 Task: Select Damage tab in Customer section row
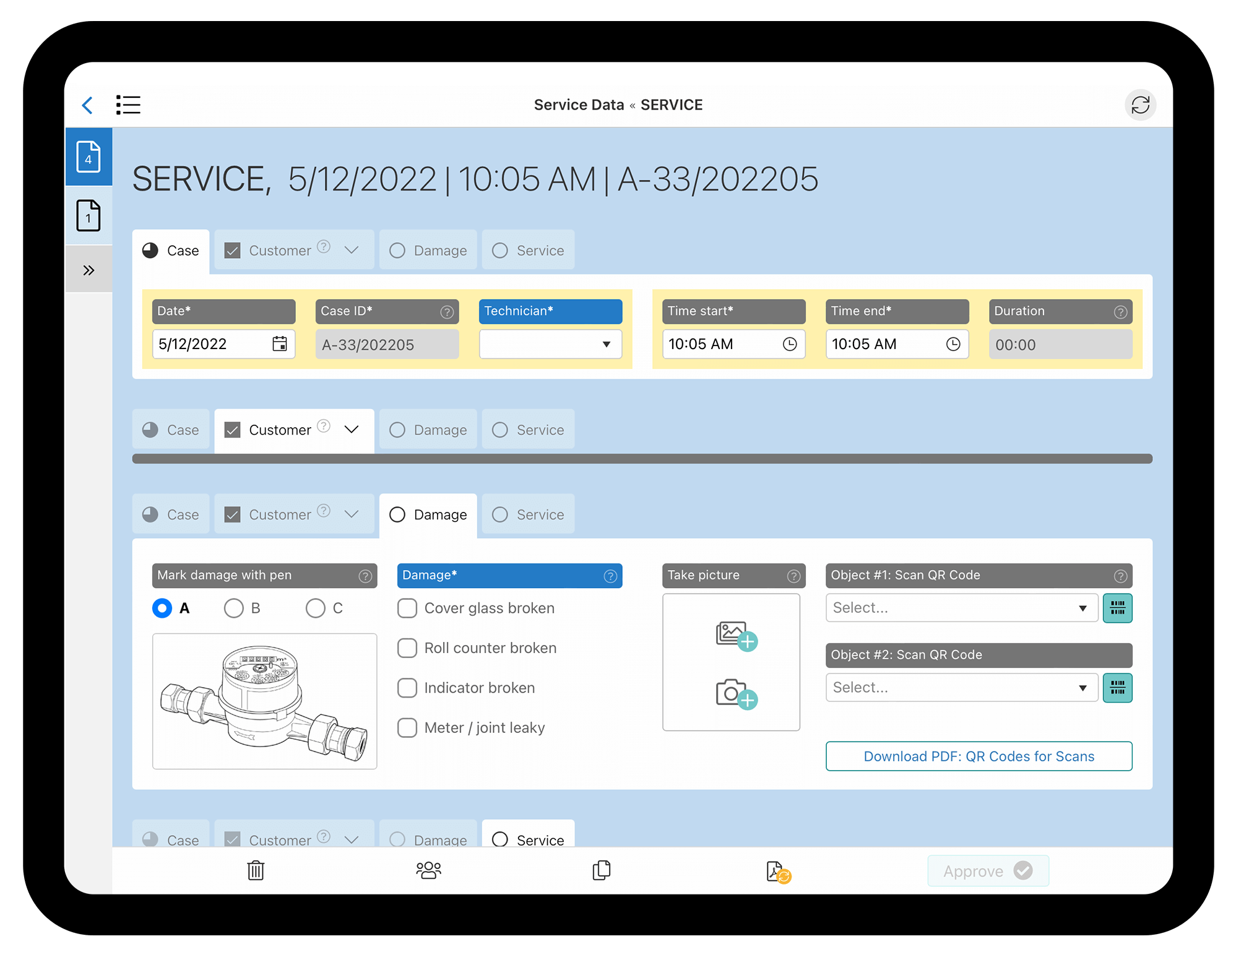pos(428,430)
